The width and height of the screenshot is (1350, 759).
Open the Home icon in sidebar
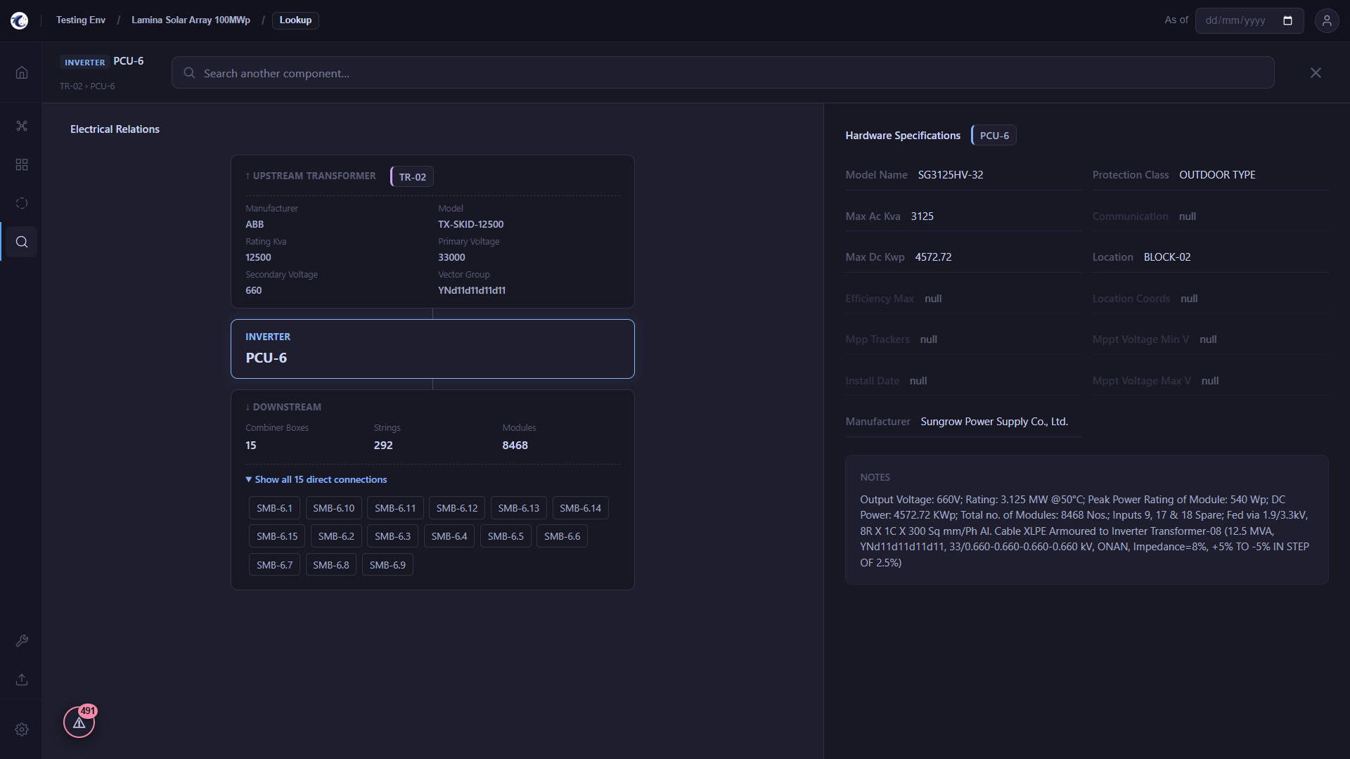pos(22,73)
